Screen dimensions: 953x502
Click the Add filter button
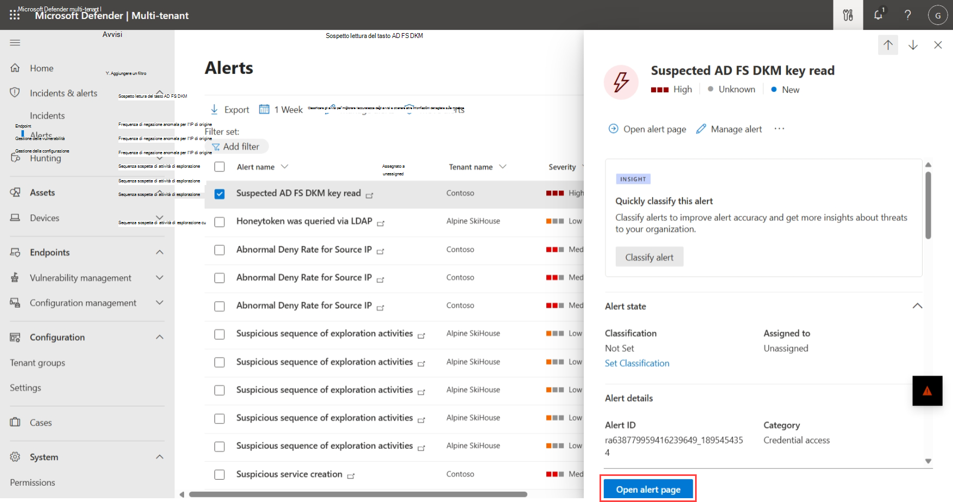[x=236, y=147]
